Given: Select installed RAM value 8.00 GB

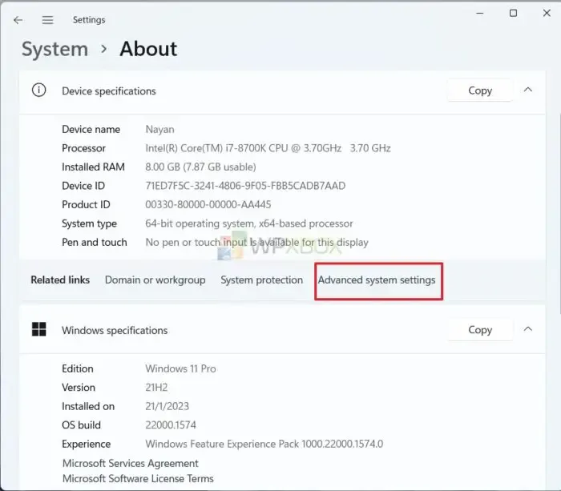Looking at the screenshot, I should tap(200, 167).
